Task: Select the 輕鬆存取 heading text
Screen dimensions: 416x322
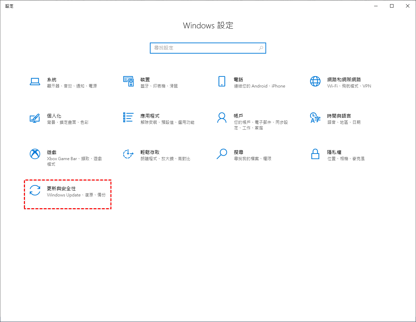Action: [150, 152]
